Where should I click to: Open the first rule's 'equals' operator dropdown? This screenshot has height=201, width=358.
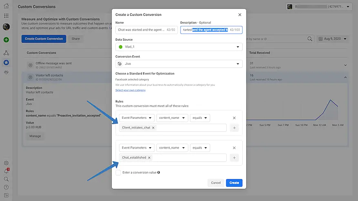pos(200,118)
